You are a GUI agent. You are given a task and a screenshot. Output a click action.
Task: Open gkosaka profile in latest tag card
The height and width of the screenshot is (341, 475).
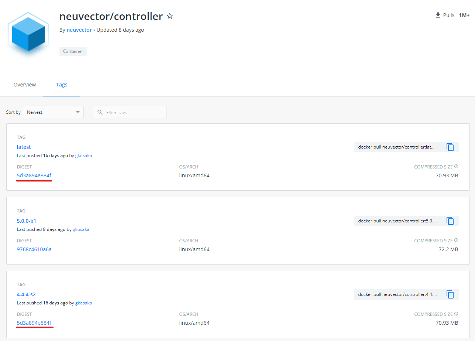(x=83, y=156)
